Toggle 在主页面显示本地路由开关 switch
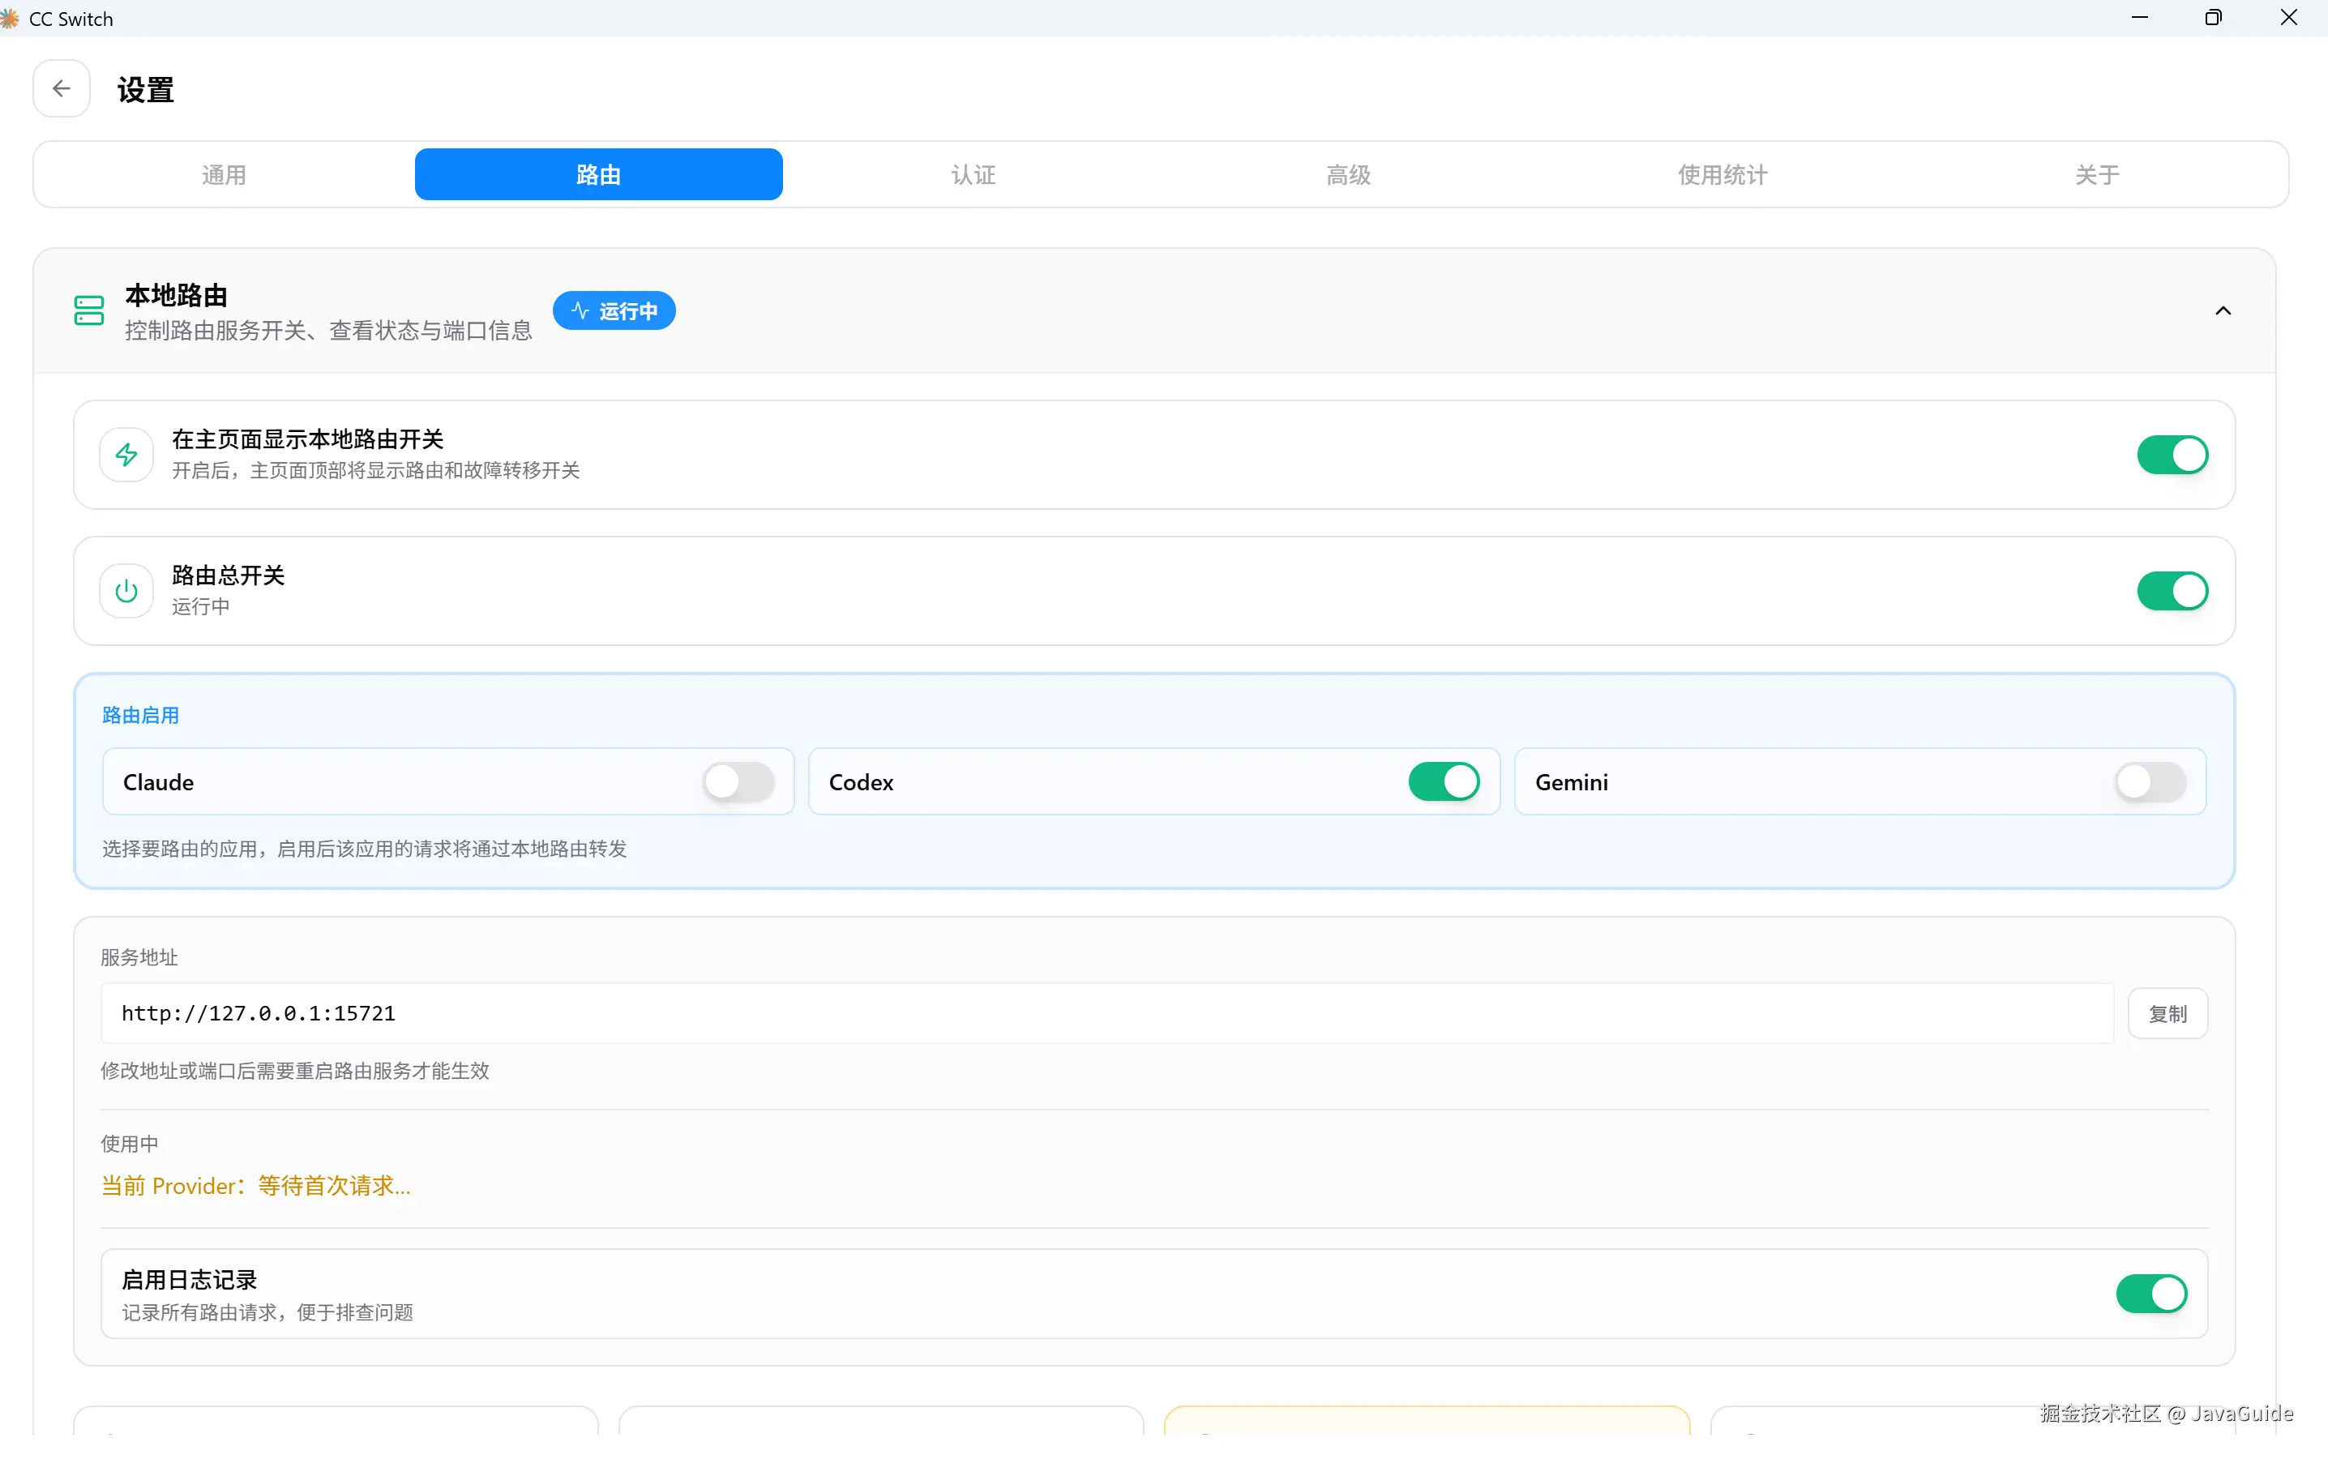 [2172, 455]
